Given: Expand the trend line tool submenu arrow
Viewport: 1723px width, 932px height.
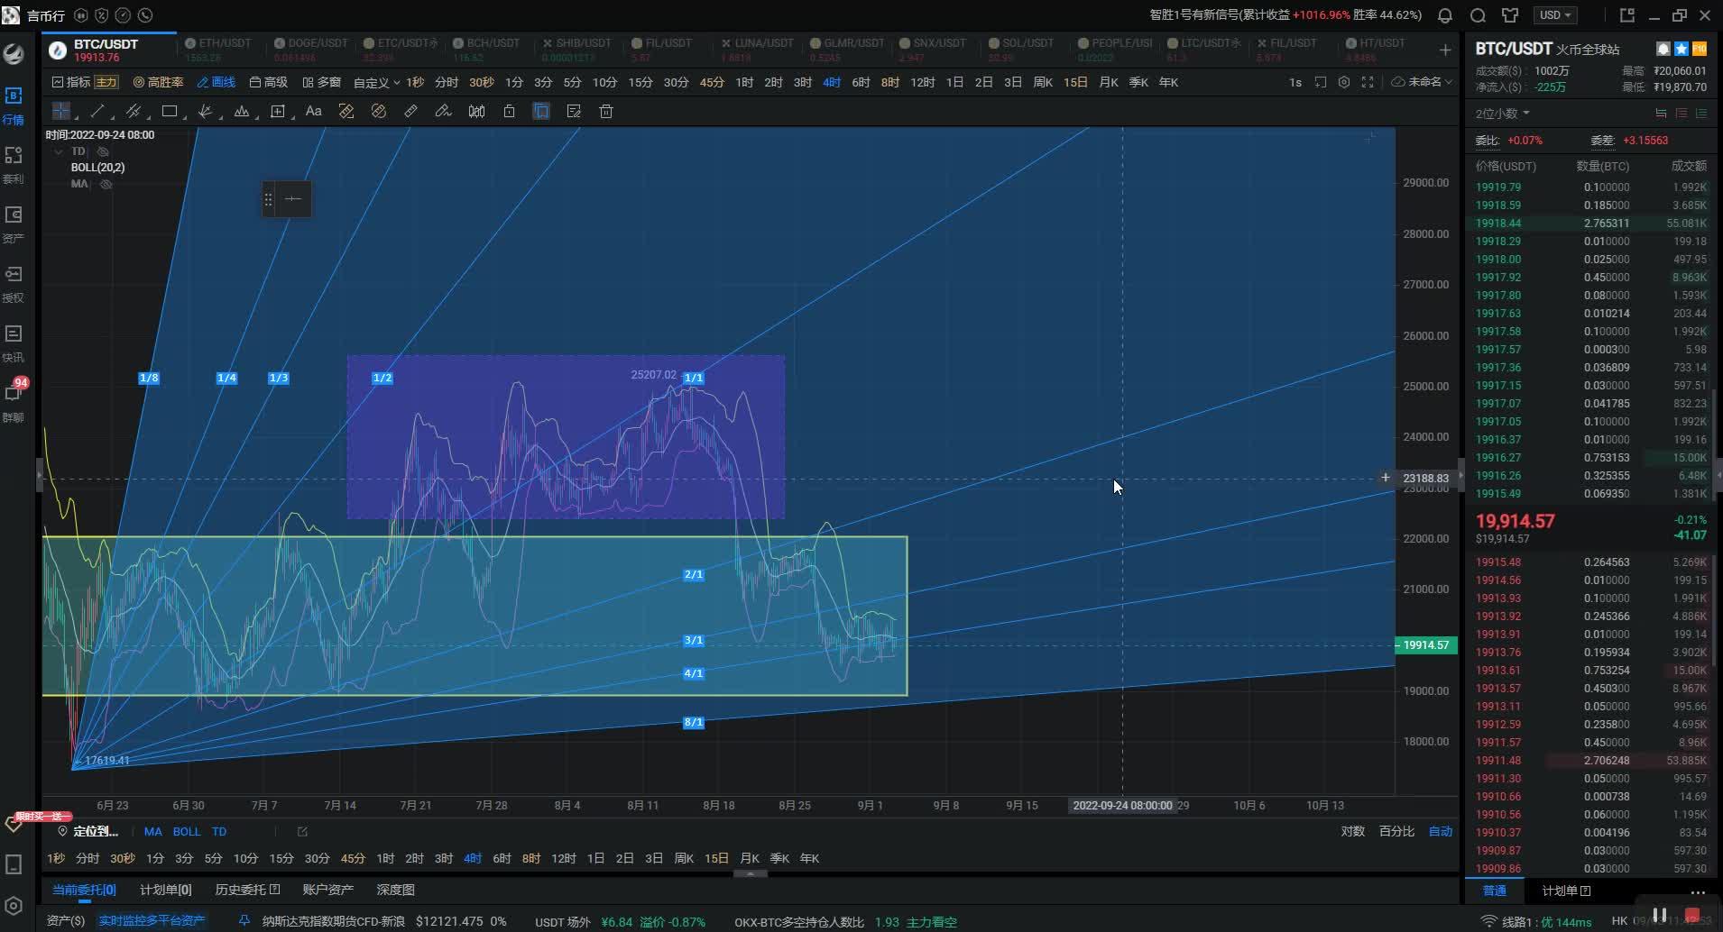Looking at the screenshot, I should pyautogui.click(x=112, y=117).
